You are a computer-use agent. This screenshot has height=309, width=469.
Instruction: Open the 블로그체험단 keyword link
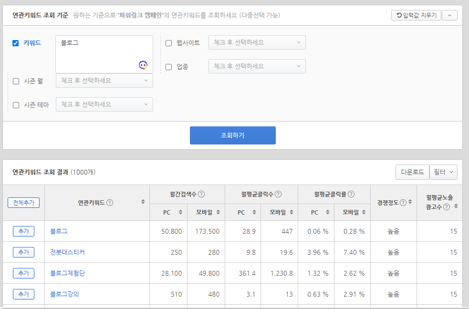tap(69, 273)
